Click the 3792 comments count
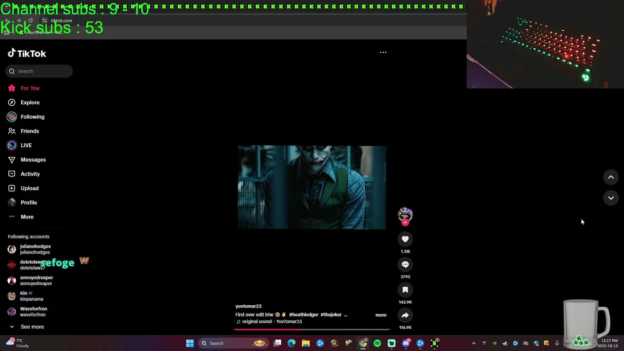The height and width of the screenshot is (351, 624). 405,277
